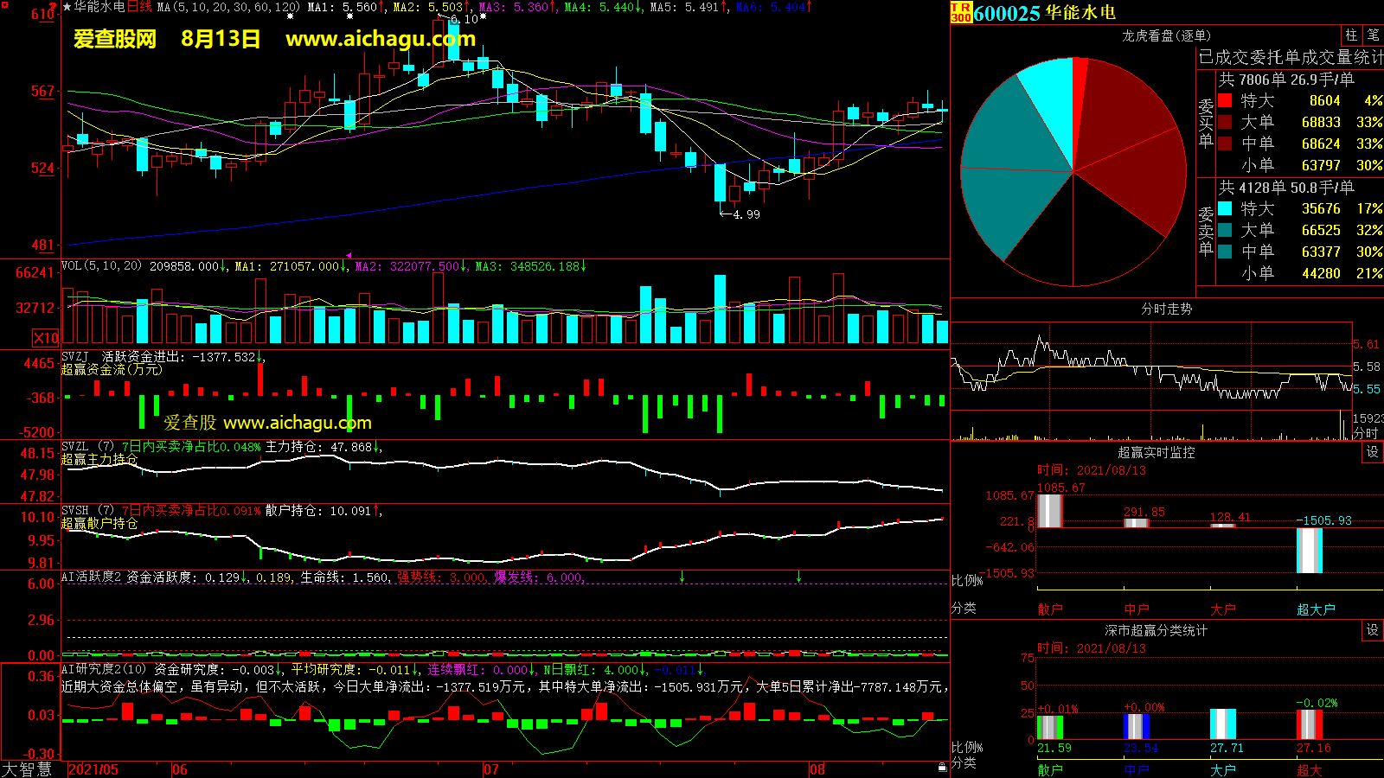Screen dimensions: 1384x778
Task: Click the 07 month marker on timeline
Action: coord(490,769)
